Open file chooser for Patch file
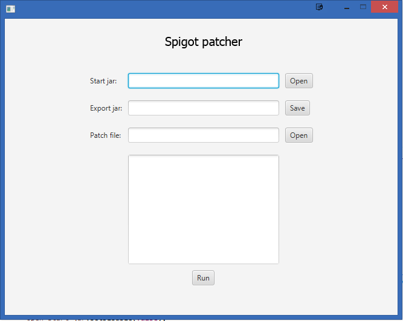This screenshot has height=321, width=403. tap(299, 135)
